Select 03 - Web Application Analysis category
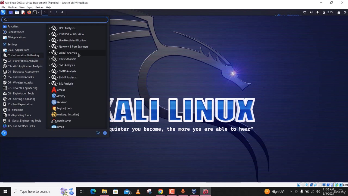Viewport: 348px width, 196px height. [23, 66]
